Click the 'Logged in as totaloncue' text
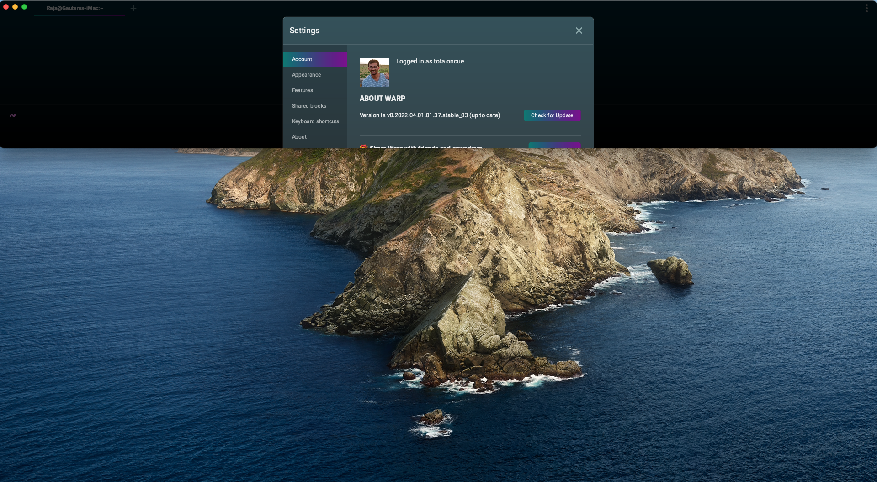Image resolution: width=877 pixels, height=482 pixels. click(430, 61)
